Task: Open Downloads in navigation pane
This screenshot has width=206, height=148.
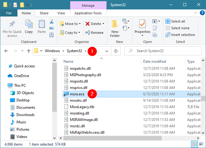Action: click(22, 115)
